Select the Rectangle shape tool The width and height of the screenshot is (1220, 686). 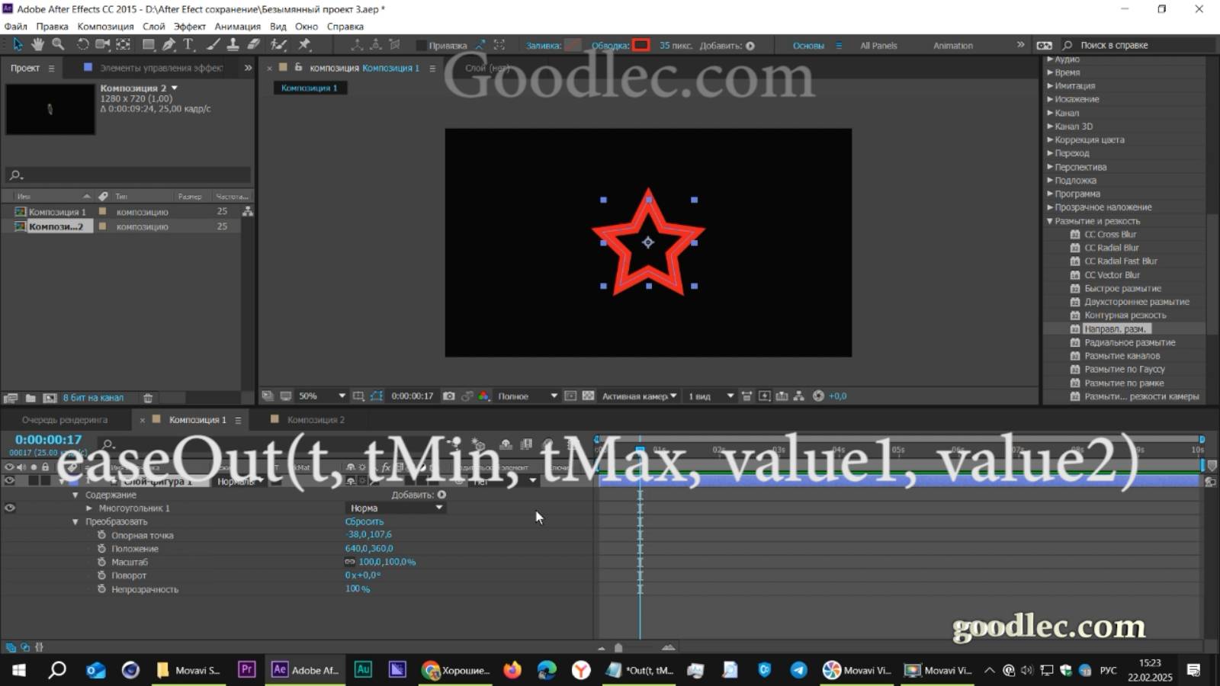pyautogui.click(x=149, y=45)
